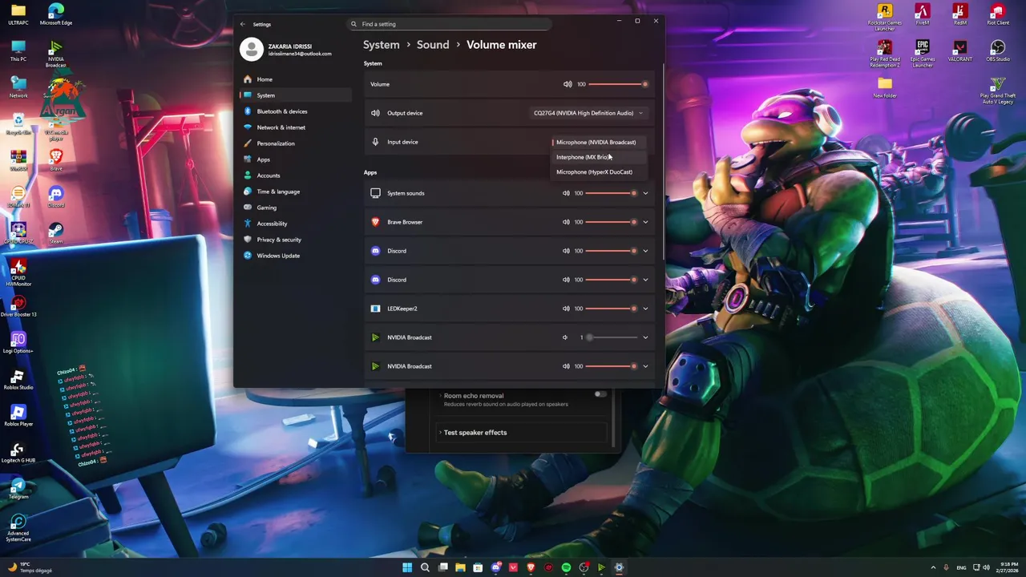Open Gaming settings page
Viewport: 1026px width, 577px height.
coord(295,208)
